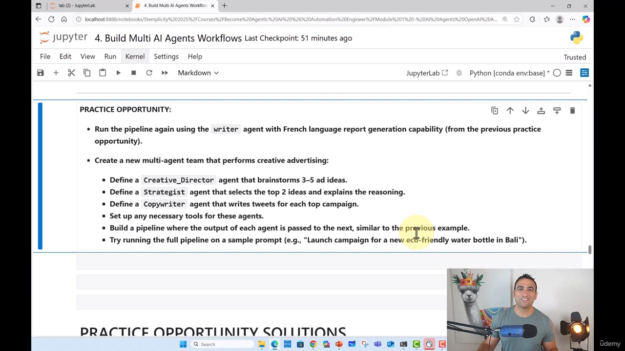Screen dimensions: 625x351
Task: Interrupt the kernel with the stop icon
Action: 133,73
